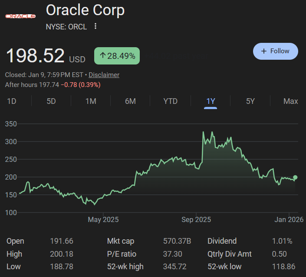Switch to the 1M chart range
Image resolution: width=306 pixels, height=277 pixels.
[x=91, y=101]
